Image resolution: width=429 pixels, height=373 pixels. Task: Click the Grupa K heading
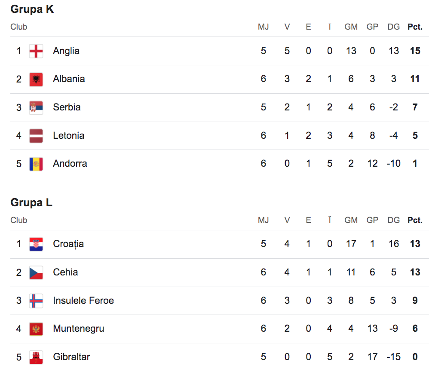[x=32, y=9]
